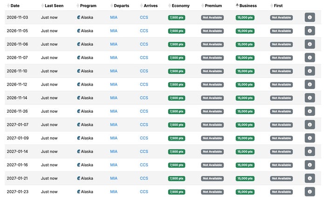Select 7,500 pts Economy badge for 2026-11-06
This screenshot has height=197, width=326.
177,44
